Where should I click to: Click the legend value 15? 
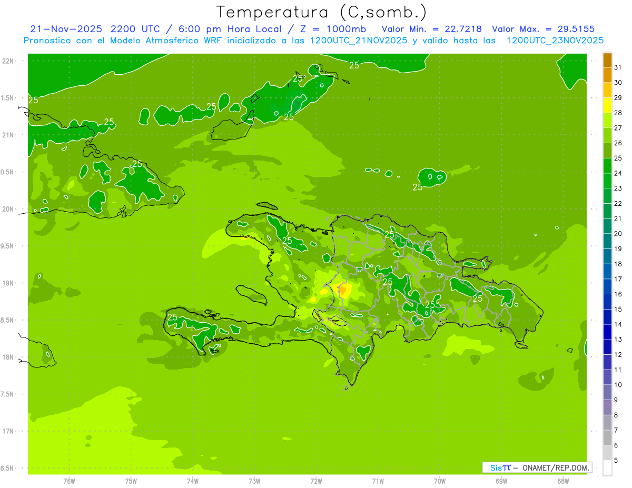coord(618,310)
